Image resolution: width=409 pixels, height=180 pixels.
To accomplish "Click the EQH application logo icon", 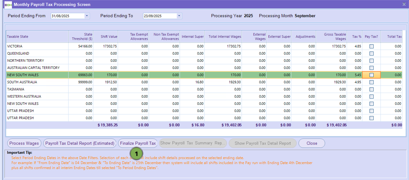I will click(8, 5).
